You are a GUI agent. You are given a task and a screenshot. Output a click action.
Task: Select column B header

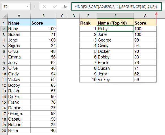point(43,16)
